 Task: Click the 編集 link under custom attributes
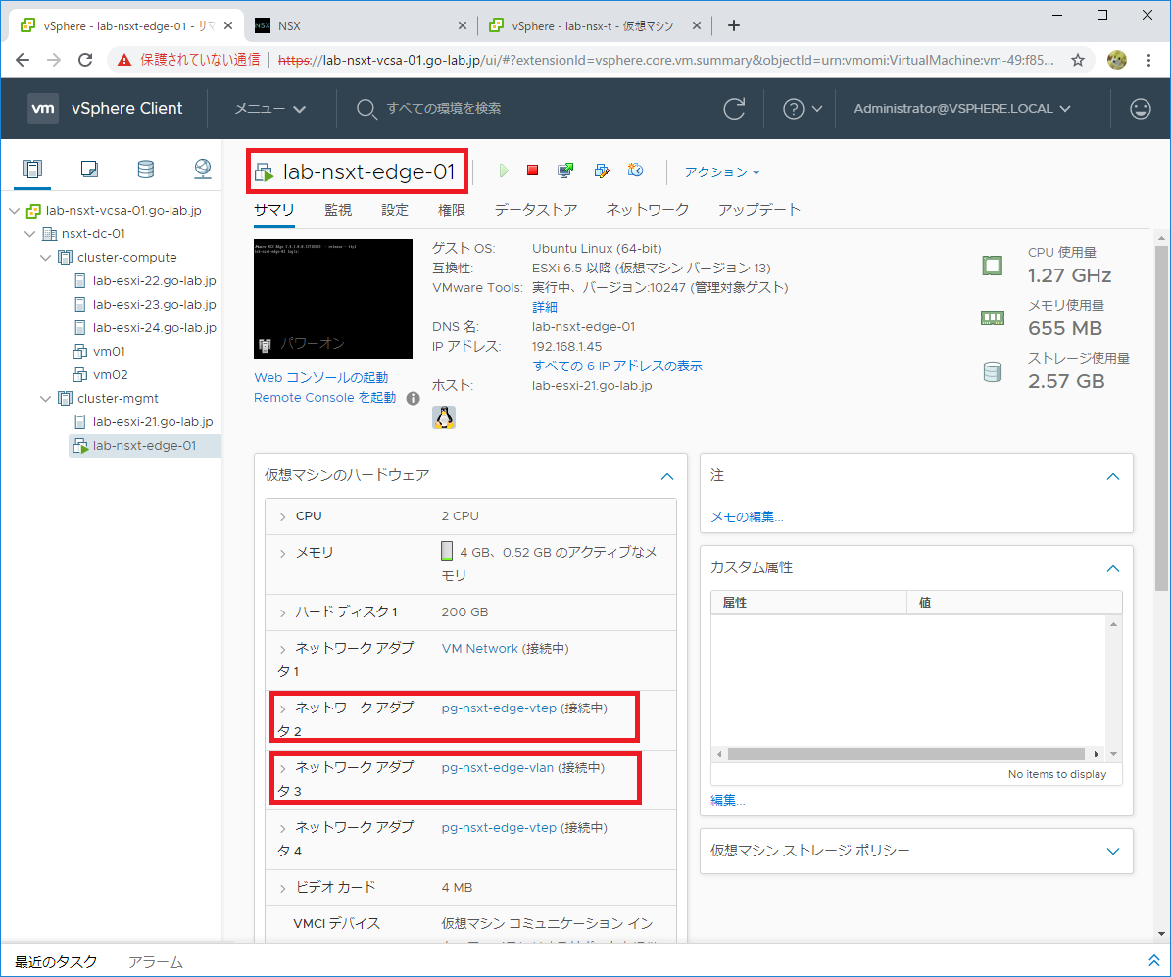click(727, 800)
